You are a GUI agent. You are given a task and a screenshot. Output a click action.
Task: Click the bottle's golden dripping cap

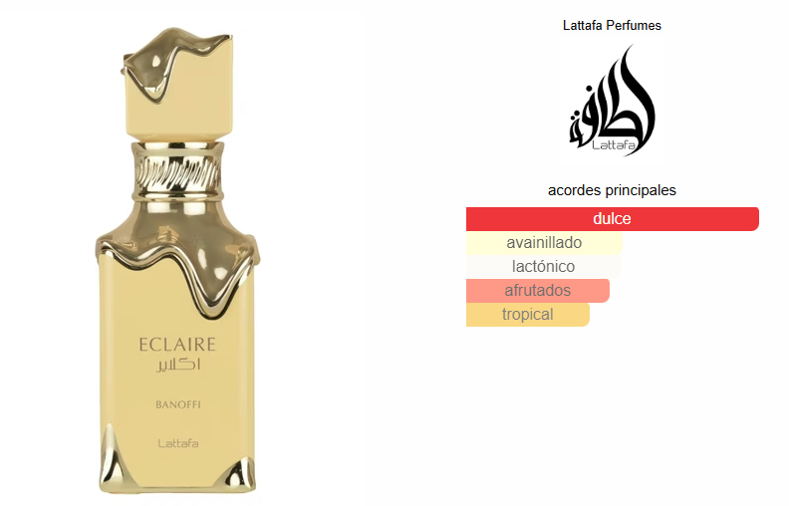(x=178, y=83)
